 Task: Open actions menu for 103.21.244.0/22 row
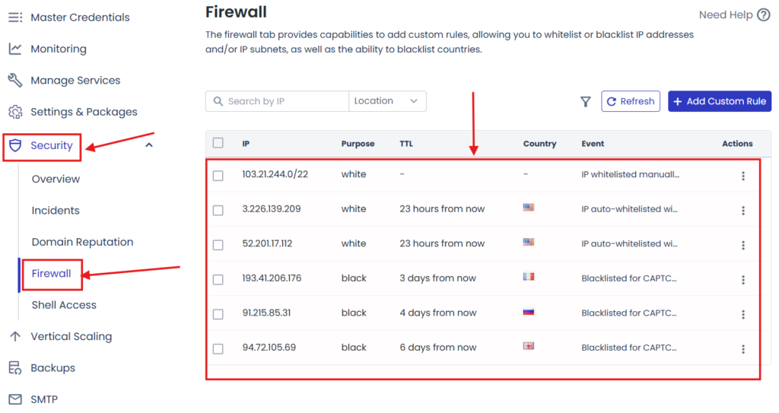coord(742,176)
